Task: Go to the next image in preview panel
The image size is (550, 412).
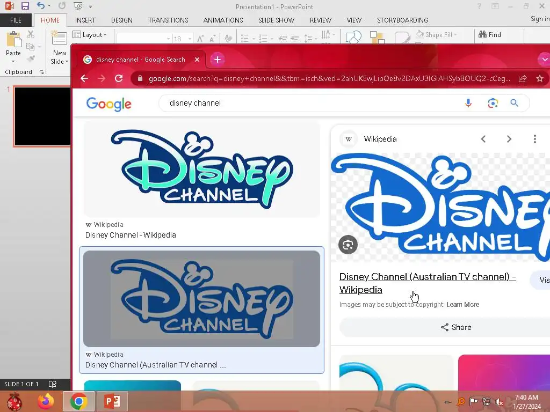Action: (509, 139)
